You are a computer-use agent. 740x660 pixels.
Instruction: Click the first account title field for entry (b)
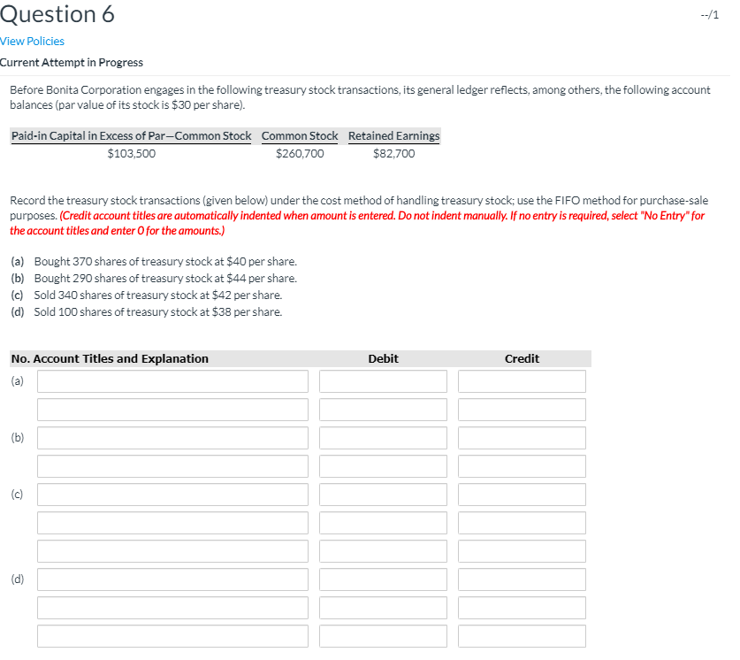coord(172,437)
